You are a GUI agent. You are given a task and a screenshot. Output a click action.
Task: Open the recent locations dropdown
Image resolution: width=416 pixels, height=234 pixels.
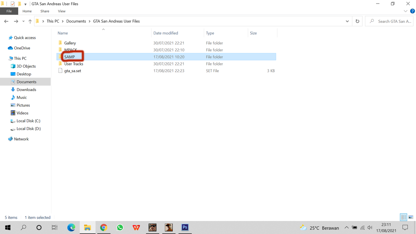[x=23, y=21]
